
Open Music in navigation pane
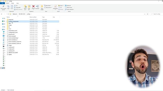[x=3, y=42]
